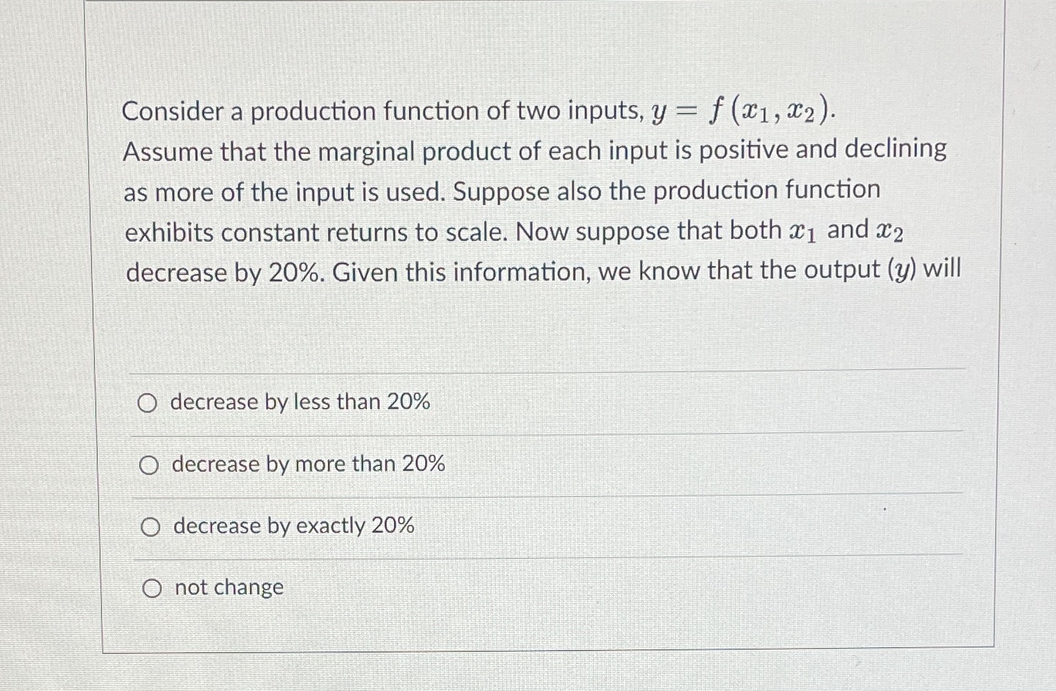Select radio button for 'decrease by more than 20%'
The height and width of the screenshot is (691, 1056).
tap(149, 465)
